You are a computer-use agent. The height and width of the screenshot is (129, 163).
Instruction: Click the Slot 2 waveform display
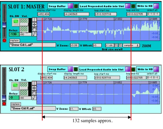(x=98, y=94)
